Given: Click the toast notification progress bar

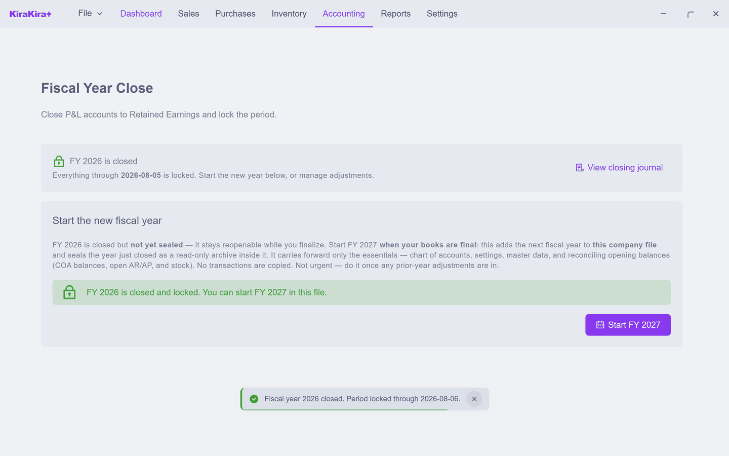Looking at the screenshot, I should pyautogui.click(x=345, y=409).
